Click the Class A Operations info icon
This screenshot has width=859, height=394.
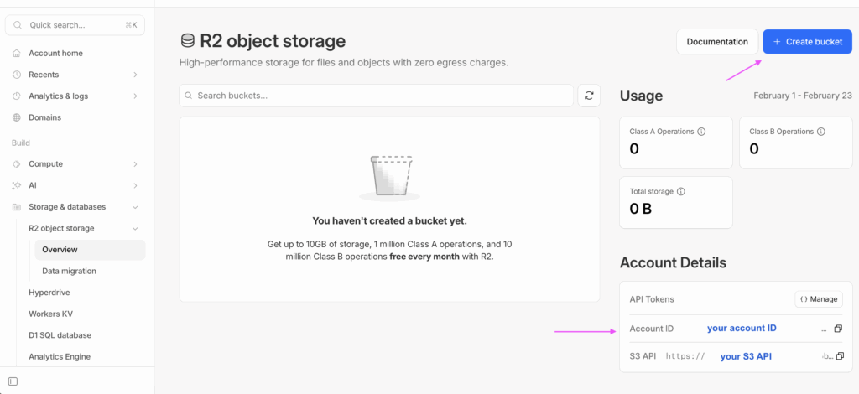tap(701, 132)
